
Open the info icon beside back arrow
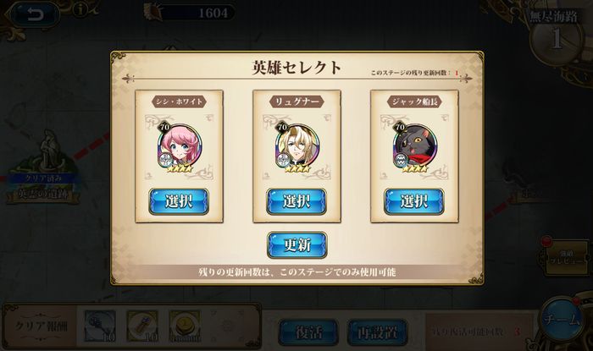click(80, 10)
